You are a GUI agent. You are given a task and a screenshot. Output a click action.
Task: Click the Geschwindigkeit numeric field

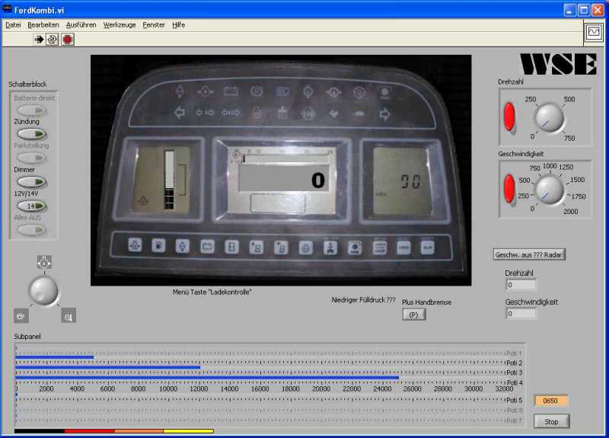(x=521, y=314)
